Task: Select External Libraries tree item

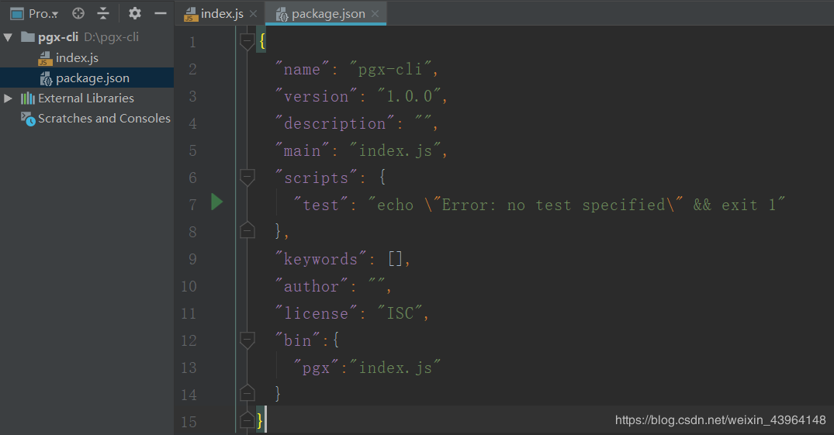Action: pos(87,98)
